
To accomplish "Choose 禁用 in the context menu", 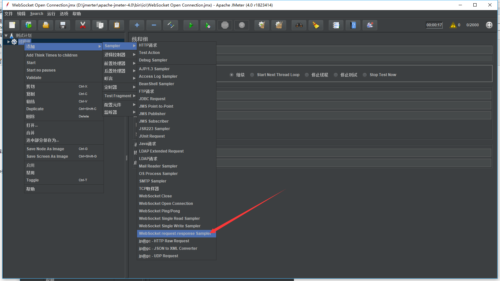I will 64,173.
